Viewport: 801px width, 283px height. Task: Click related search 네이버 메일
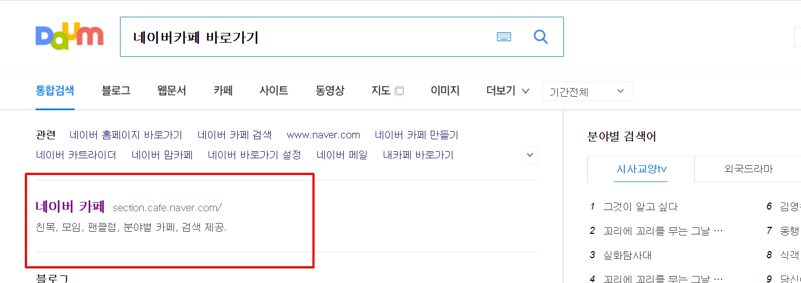(x=342, y=155)
